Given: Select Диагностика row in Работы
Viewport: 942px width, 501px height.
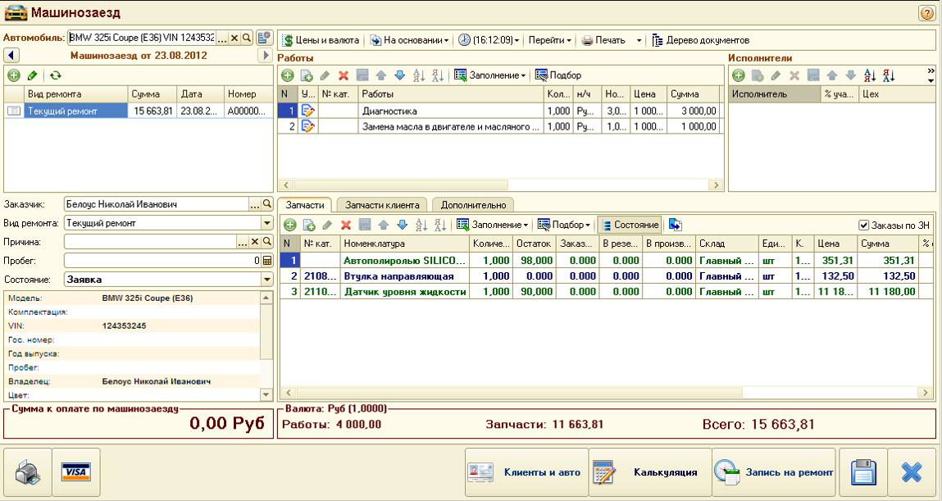Looking at the screenshot, I should (498, 111).
